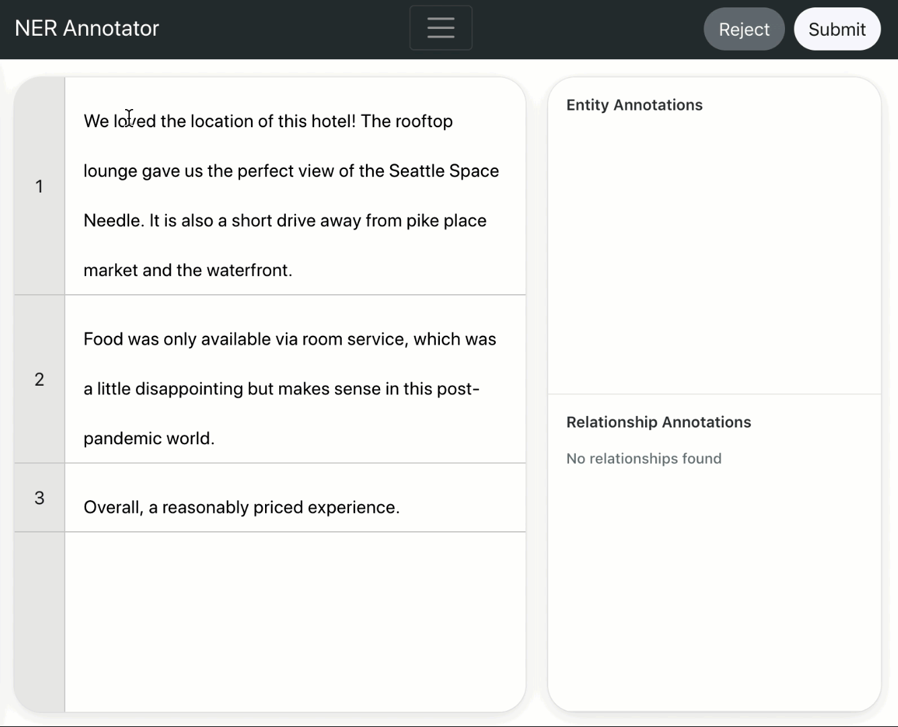Select sentence number 2 in the gutter

(x=39, y=379)
